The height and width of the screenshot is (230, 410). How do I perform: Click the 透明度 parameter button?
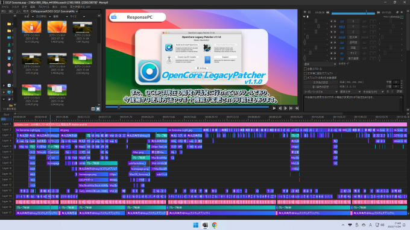[353, 43]
